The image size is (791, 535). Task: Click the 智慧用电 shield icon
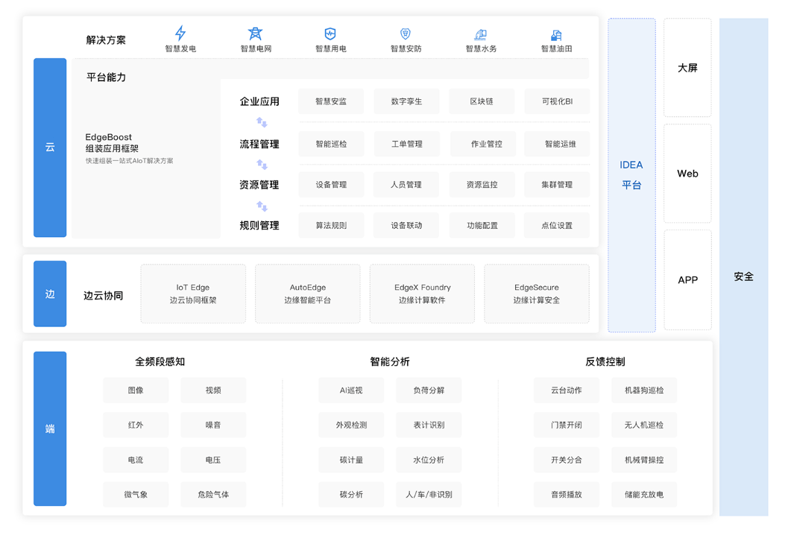pyautogui.click(x=330, y=34)
